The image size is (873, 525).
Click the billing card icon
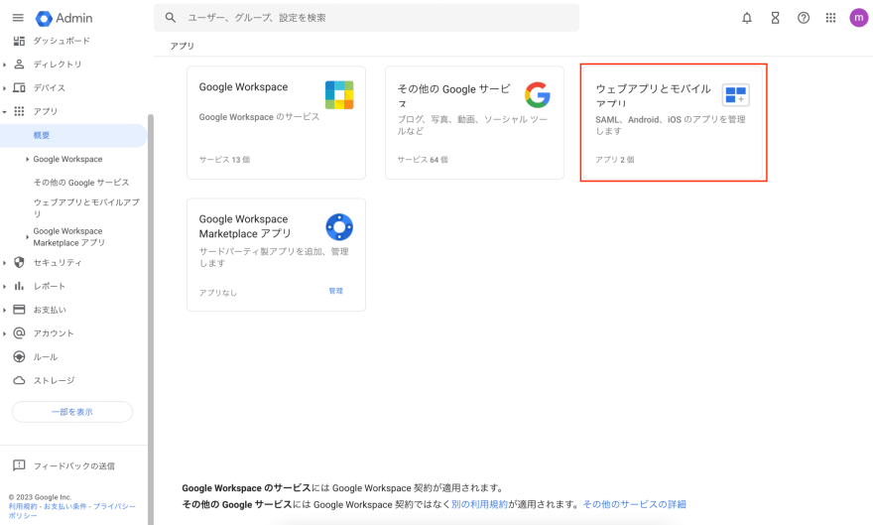click(x=19, y=310)
